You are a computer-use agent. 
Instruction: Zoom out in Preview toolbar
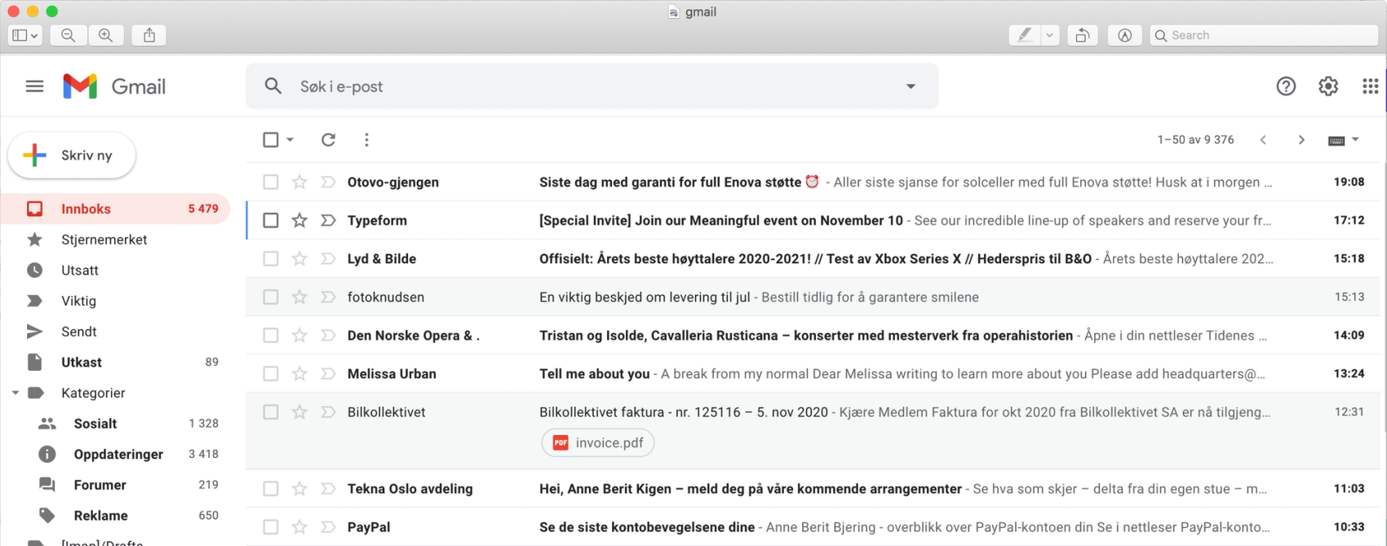69,35
